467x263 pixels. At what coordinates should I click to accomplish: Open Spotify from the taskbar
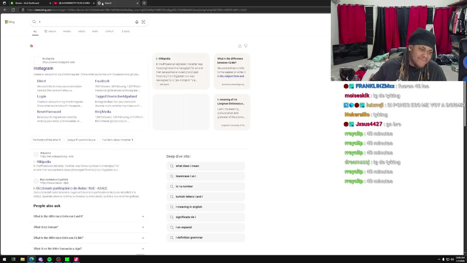[49, 259]
